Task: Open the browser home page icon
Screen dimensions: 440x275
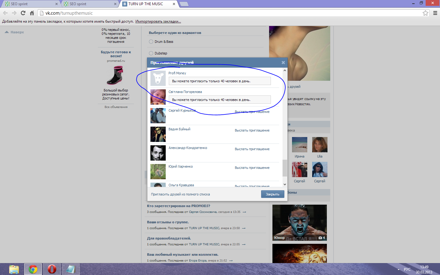Action: (x=32, y=13)
